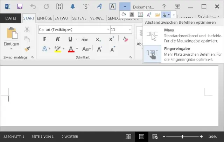The width and height of the screenshot is (224, 142).
Task: Undo the last action
Action: [x=33, y=7]
